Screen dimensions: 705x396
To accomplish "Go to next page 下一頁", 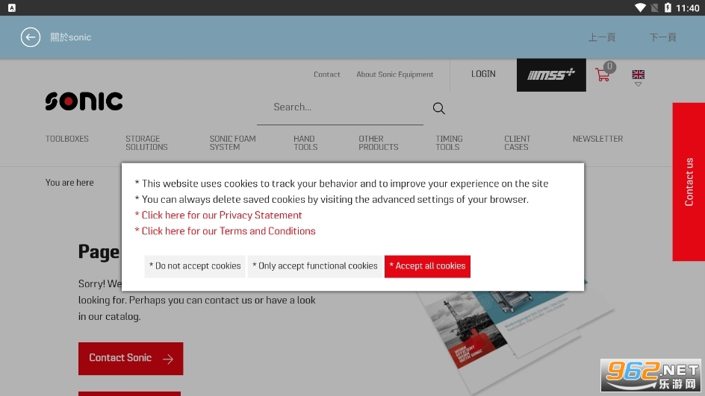I will coord(662,37).
